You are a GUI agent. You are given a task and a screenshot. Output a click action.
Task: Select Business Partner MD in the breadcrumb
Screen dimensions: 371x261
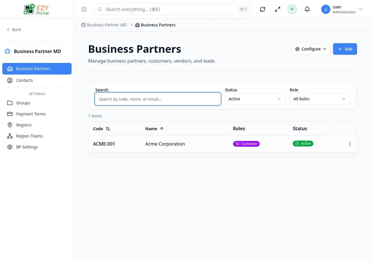[x=107, y=25]
